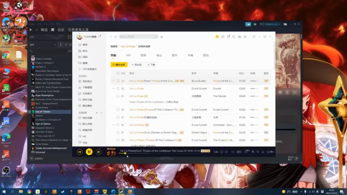Skip to the next track
This screenshot has width=347, height=195.
[99, 152]
